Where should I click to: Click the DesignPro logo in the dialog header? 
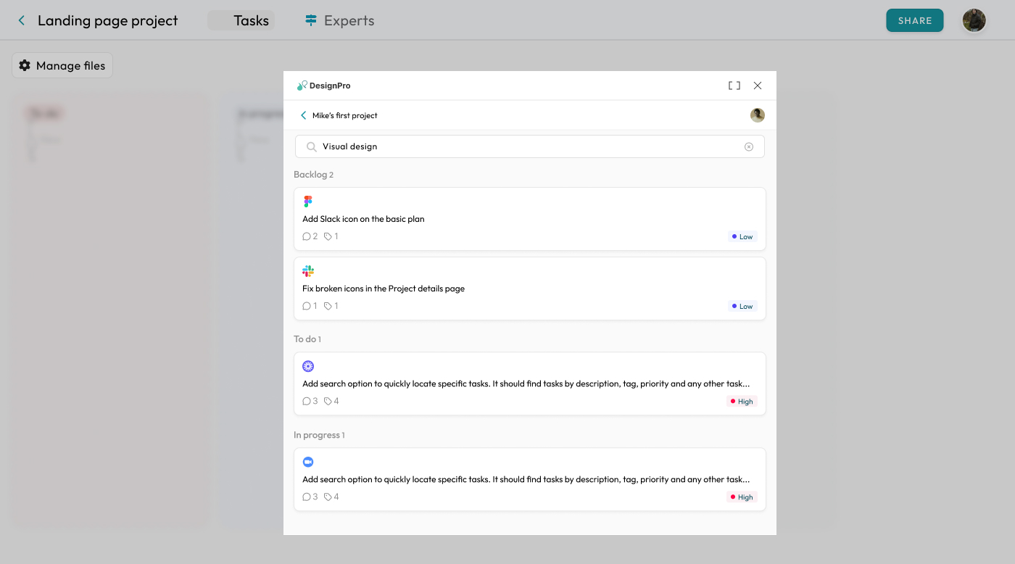323,85
